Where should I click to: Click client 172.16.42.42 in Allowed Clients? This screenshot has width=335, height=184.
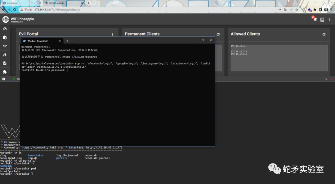coord(238,46)
